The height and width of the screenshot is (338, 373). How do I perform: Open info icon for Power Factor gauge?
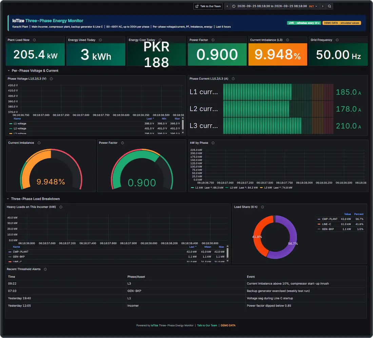coord(122,143)
